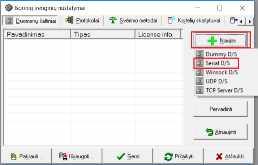258x165 pixels.
Task: Click the Išsaugoti save button
Action: tap(77, 156)
